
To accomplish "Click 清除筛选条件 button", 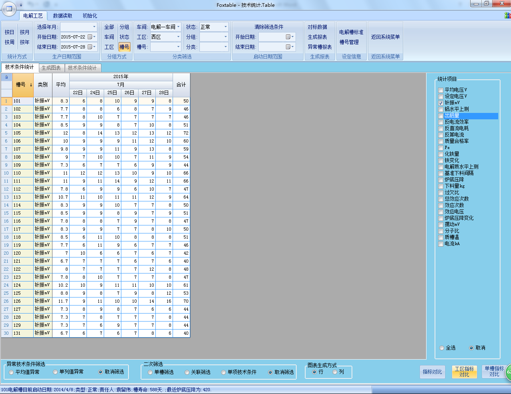I will pos(269,27).
